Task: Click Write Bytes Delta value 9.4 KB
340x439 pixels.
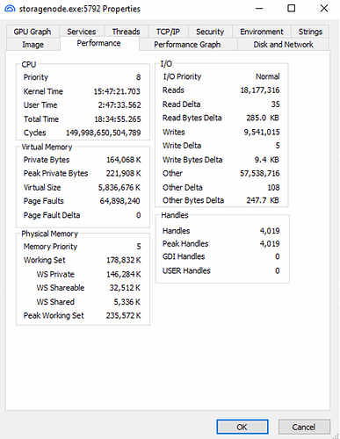Action: 267,160
